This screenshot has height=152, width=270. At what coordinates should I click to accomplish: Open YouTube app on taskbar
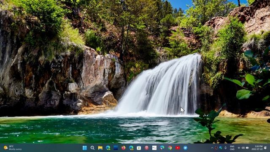pos(178,148)
